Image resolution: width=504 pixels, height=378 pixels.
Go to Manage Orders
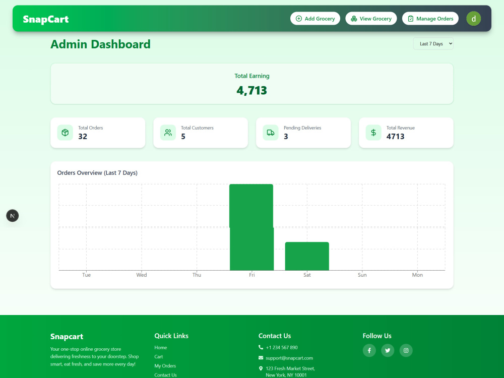(430, 19)
